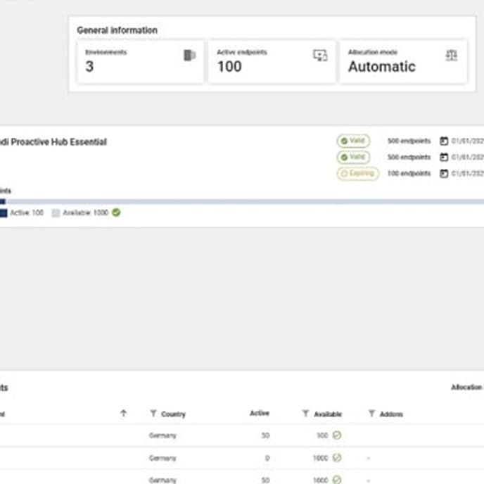This screenshot has height=484, width=484.
Task: Click the Active endpoints monitor icon
Action: tap(320, 56)
